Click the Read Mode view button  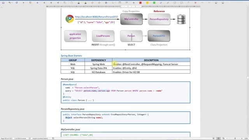214,138
